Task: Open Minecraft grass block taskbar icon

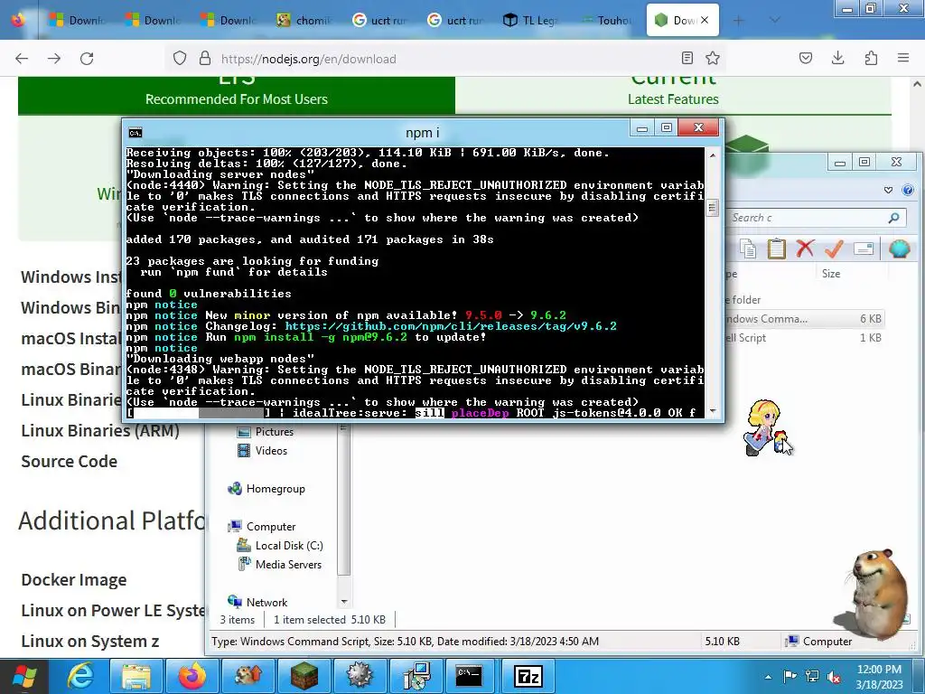Action: pos(304,676)
